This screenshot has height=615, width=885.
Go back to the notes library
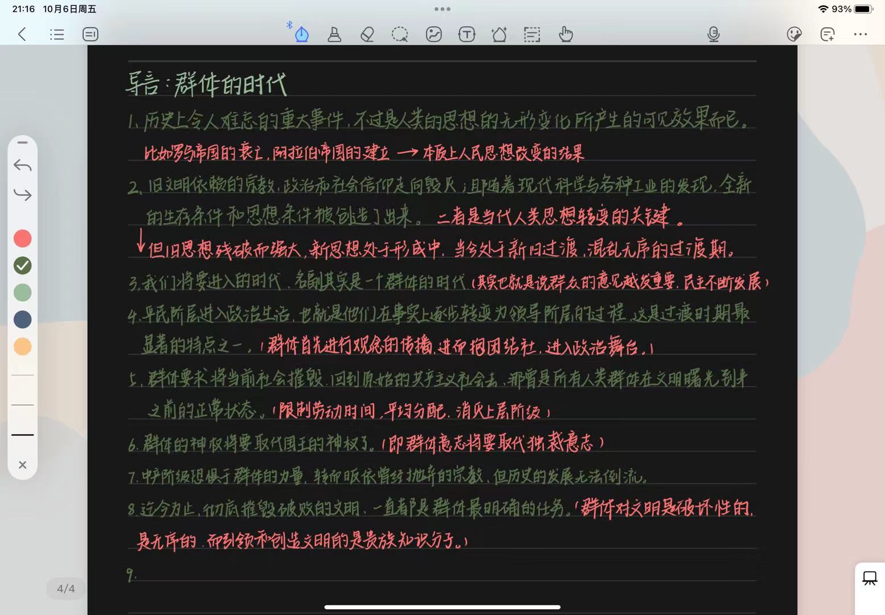[22, 34]
